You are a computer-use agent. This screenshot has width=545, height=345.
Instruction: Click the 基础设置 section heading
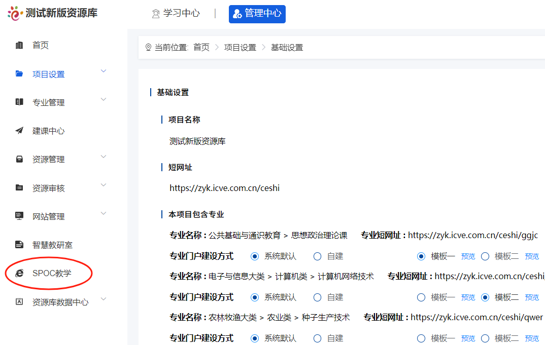[173, 92]
